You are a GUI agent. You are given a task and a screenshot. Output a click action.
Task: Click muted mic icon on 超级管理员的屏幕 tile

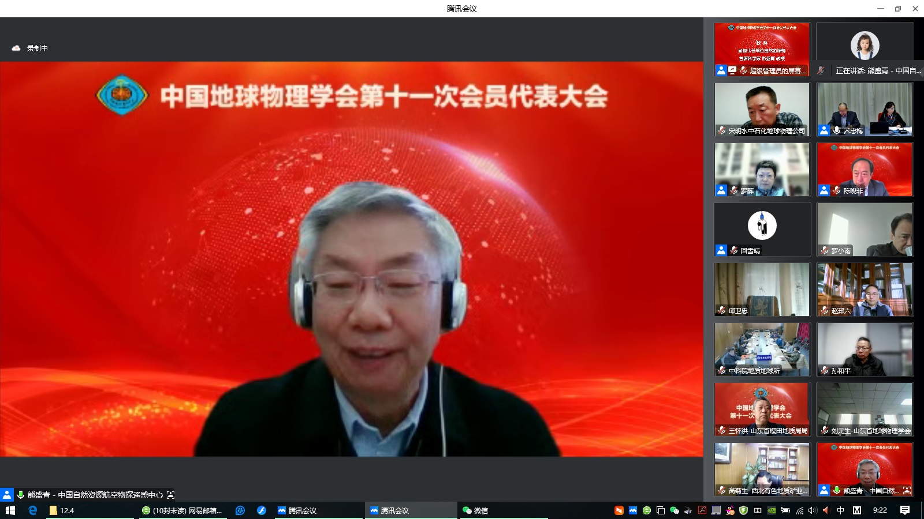(743, 70)
